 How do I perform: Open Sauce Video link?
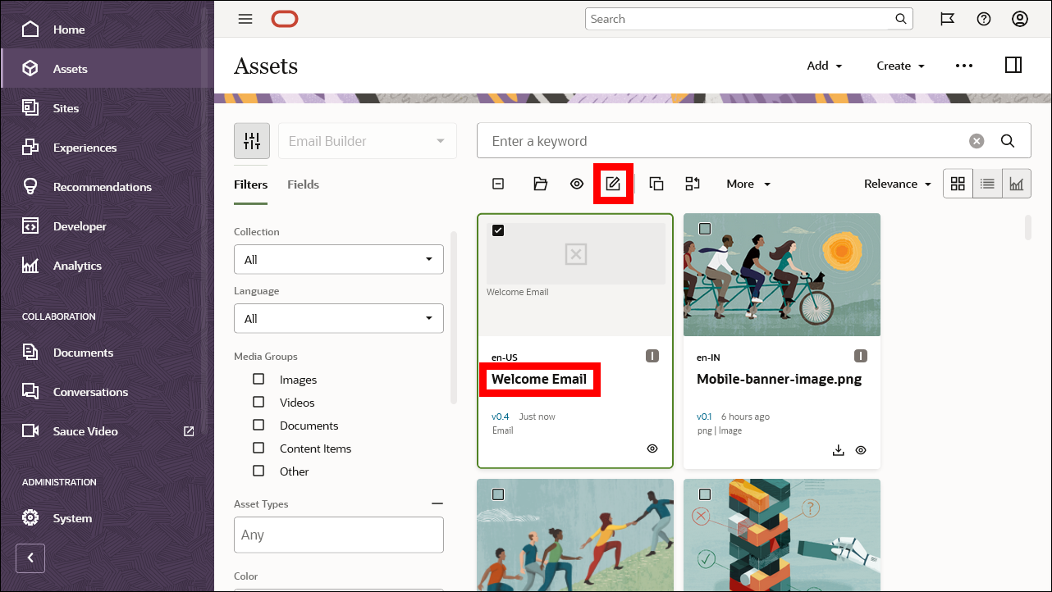click(85, 431)
